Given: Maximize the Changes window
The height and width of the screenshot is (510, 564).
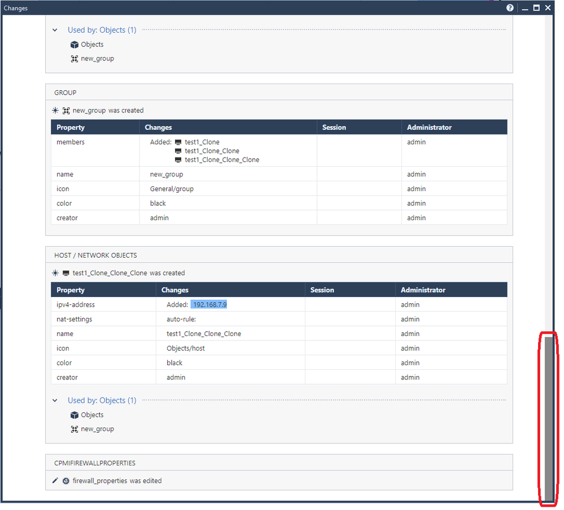Looking at the screenshot, I should tap(536, 8).
